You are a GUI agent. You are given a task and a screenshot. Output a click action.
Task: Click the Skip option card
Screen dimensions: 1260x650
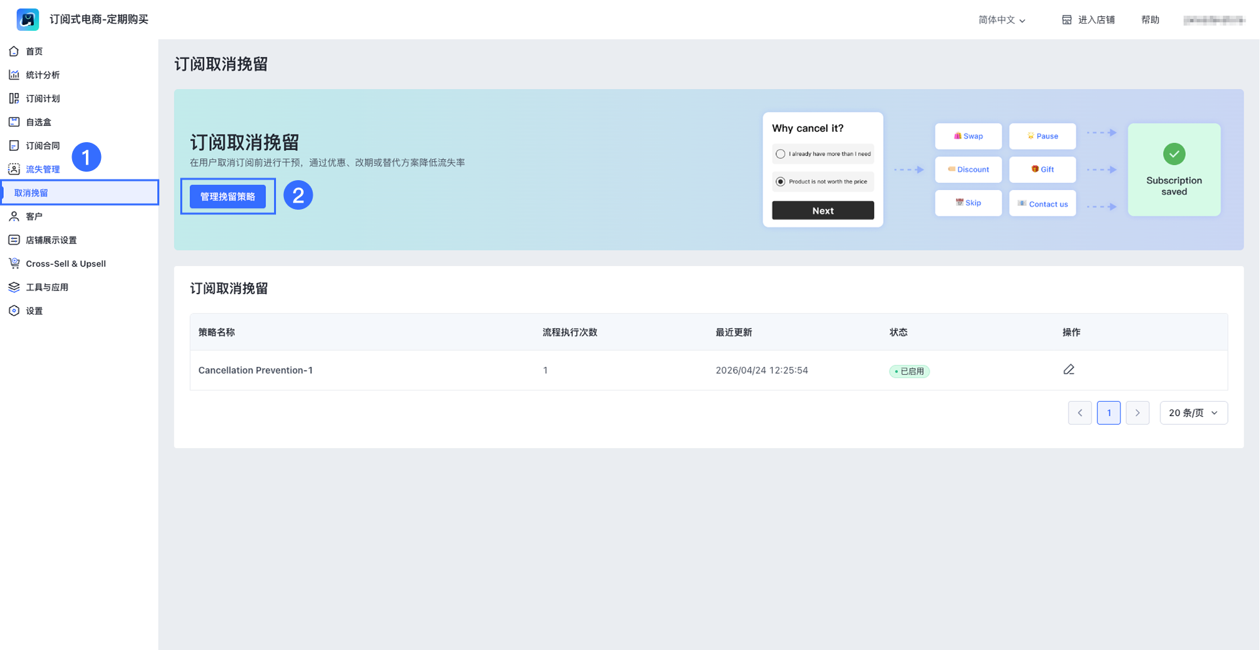click(968, 203)
